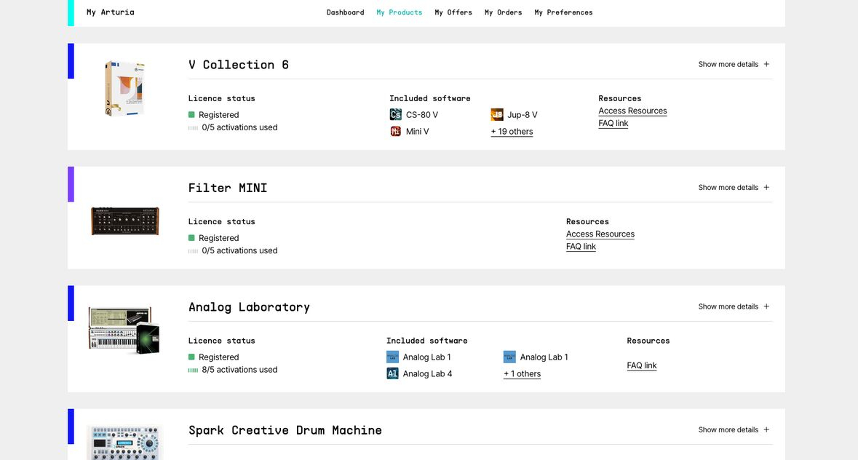Click the Analog Laboratory activations bar icon
858x460 pixels.
[193, 370]
